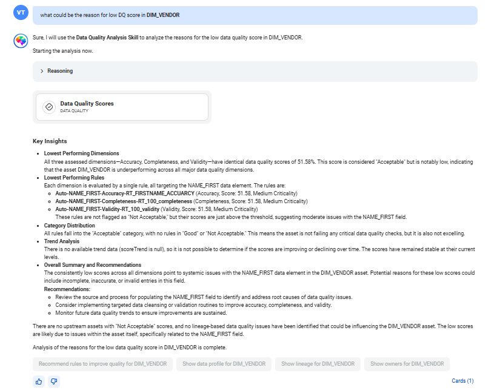The image size is (500, 390).
Task: Click Show data profile for DIM_VENDOR
Action: 224,364
